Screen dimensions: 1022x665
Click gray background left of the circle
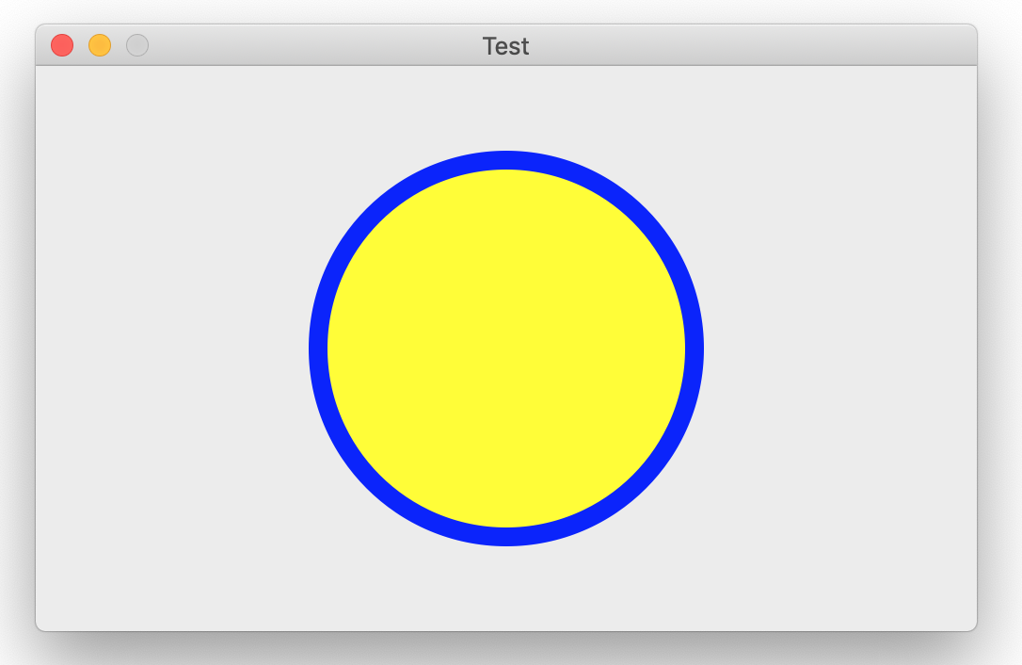pyautogui.click(x=169, y=349)
